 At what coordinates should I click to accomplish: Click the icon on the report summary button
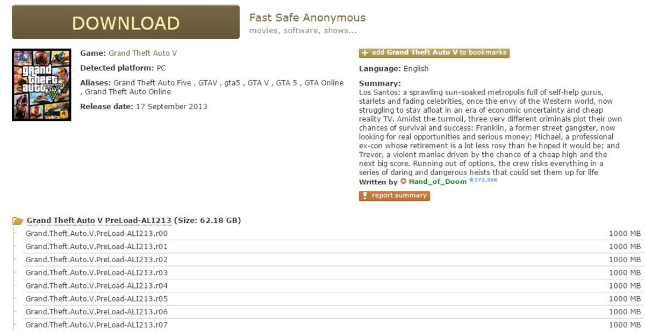pos(365,196)
